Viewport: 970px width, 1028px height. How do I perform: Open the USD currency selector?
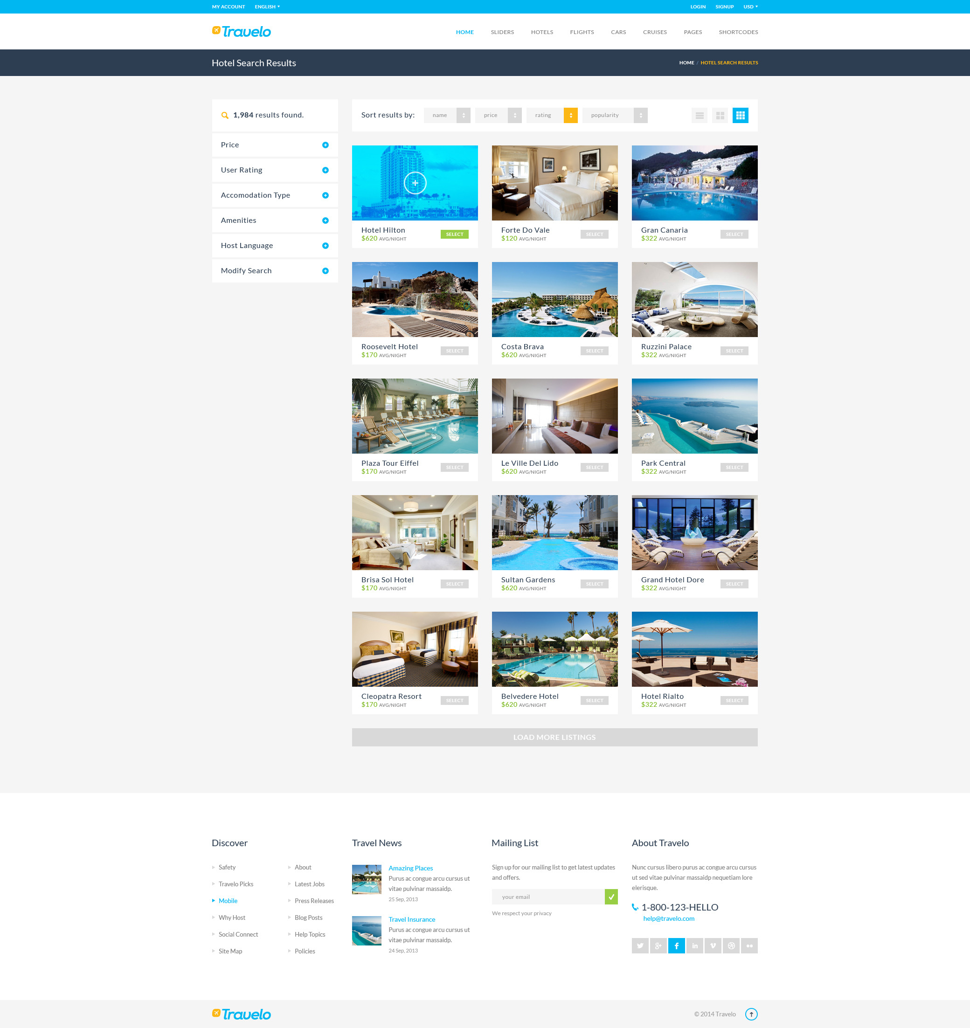[749, 7]
